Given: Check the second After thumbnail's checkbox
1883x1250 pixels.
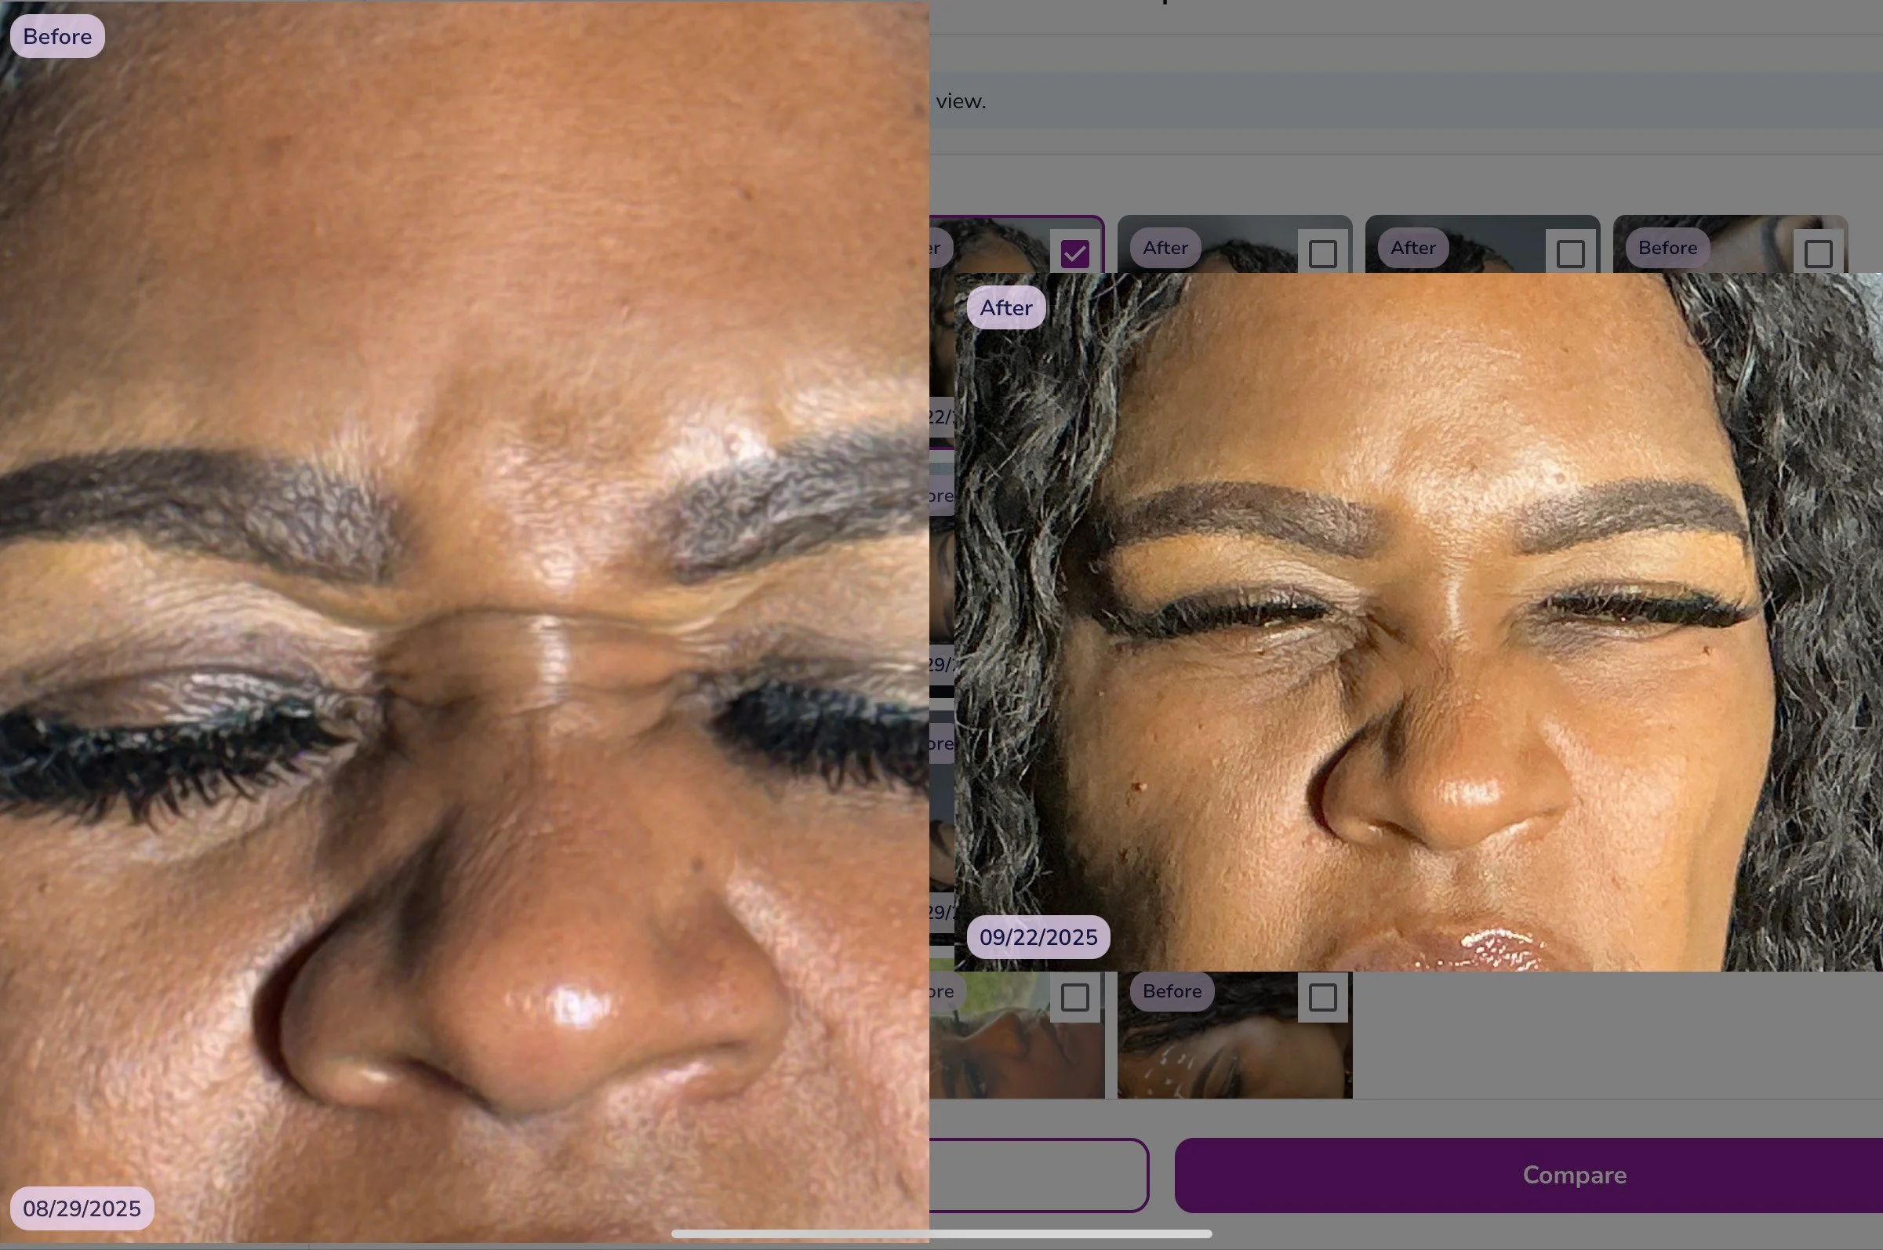Looking at the screenshot, I should coord(1322,253).
